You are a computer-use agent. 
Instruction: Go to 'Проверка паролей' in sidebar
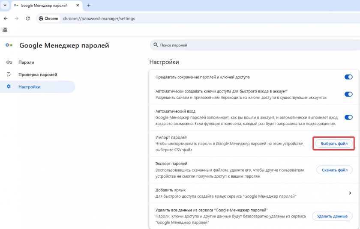tap(38, 74)
